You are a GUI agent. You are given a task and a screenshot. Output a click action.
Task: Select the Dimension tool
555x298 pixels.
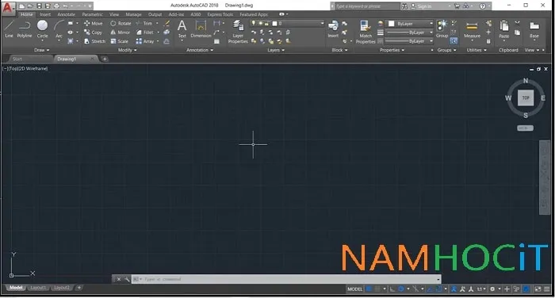pyautogui.click(x=201, y=29)
